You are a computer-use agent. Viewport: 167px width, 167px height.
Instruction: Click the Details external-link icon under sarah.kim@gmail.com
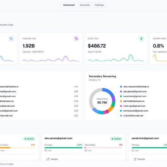(135, 159)
